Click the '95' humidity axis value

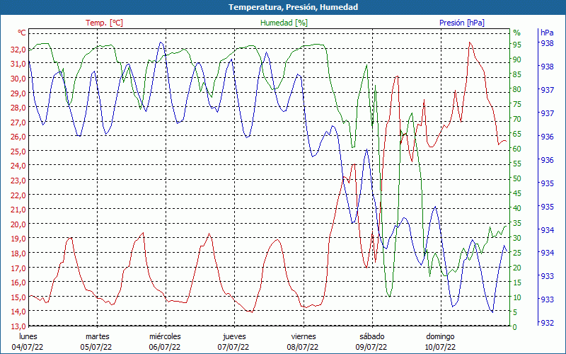pos(517,45)
